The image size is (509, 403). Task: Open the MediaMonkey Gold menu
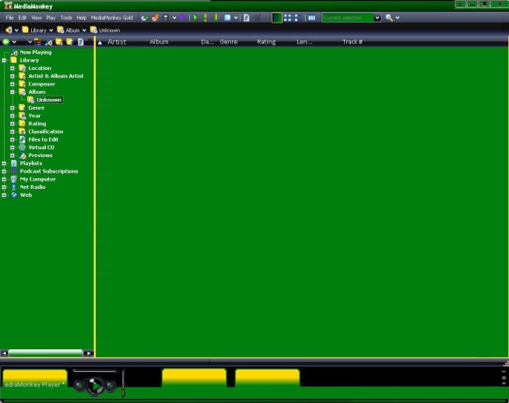(111, 18)
